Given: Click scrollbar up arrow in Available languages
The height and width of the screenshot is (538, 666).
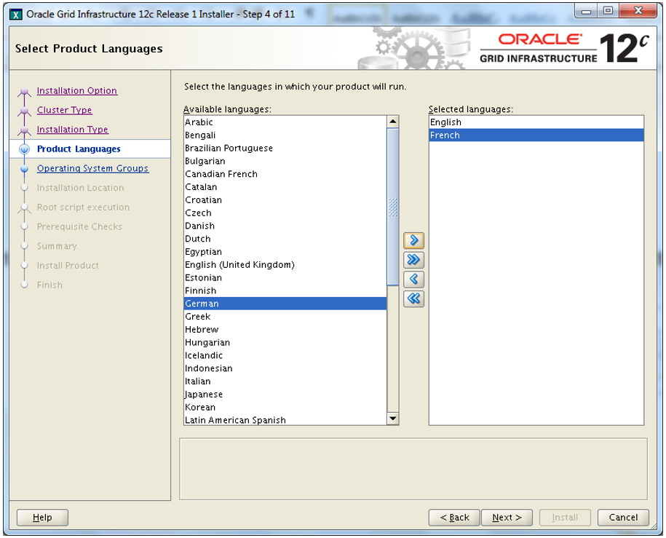Looking at the screenshot, I should [393, 122].
